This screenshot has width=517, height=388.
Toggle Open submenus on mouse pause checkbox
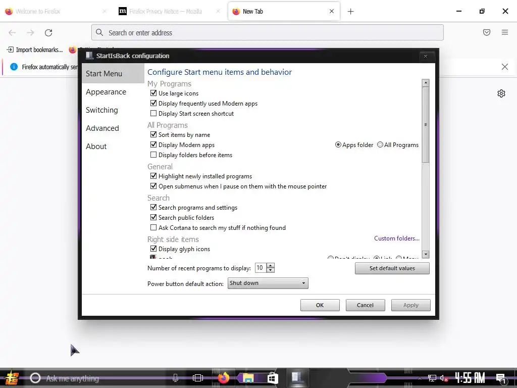pos(153,186)
